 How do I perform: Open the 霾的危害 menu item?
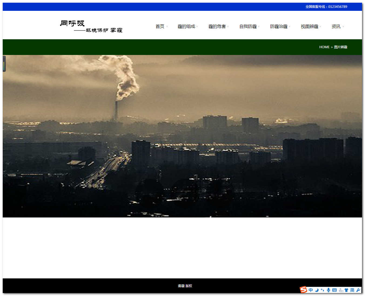point(217,27)
